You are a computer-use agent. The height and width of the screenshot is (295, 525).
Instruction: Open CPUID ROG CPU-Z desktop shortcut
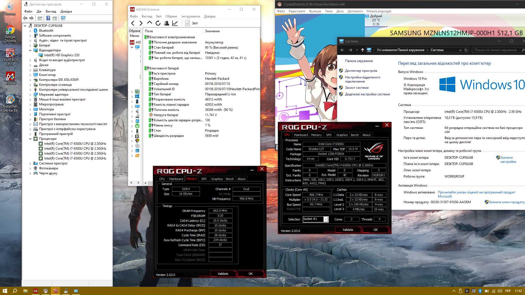pyautogui.click(x=10, y=57)
